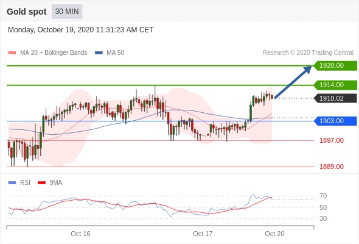Click the Oct 16 date axis label

pos(80,234)
